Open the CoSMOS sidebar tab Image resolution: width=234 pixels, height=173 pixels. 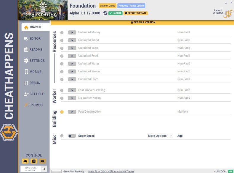point(33,105)
